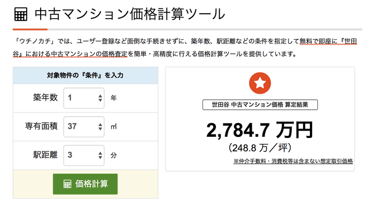Click the orange star badge icon
The width and height of the screenshot is (374, 204).
260,83
